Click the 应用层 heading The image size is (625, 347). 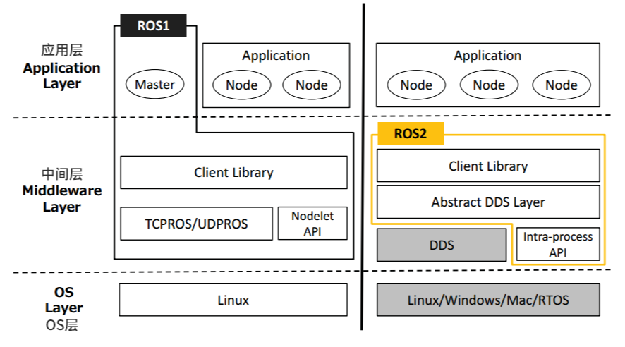pos(62,50)
